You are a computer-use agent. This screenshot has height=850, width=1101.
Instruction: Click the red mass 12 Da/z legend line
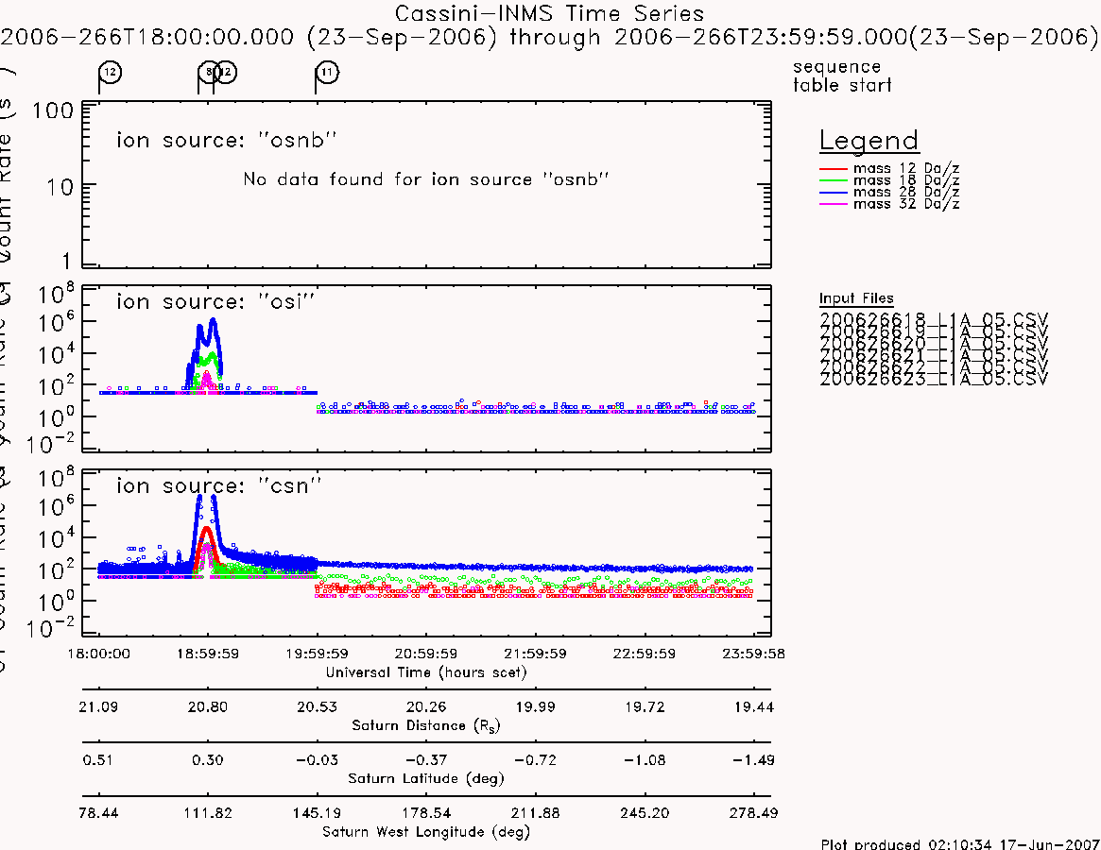click(834, 169)
